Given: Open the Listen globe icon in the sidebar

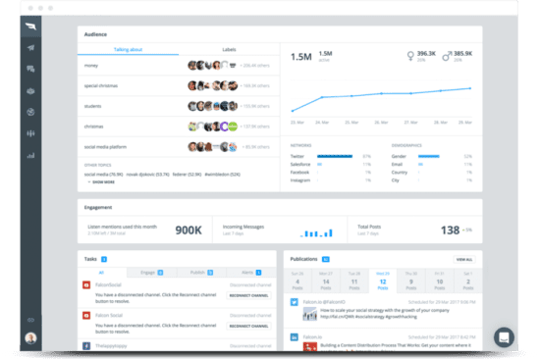Looking at the screenshot, I should (x=30, y=112).
